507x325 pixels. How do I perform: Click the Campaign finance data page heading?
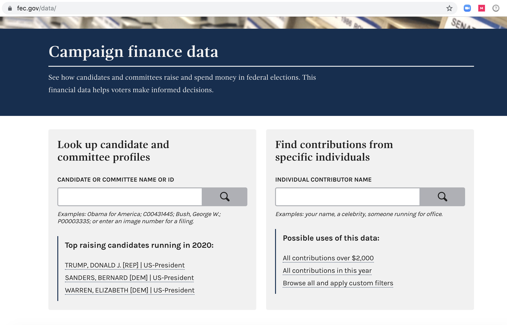(x=133, y=51)
